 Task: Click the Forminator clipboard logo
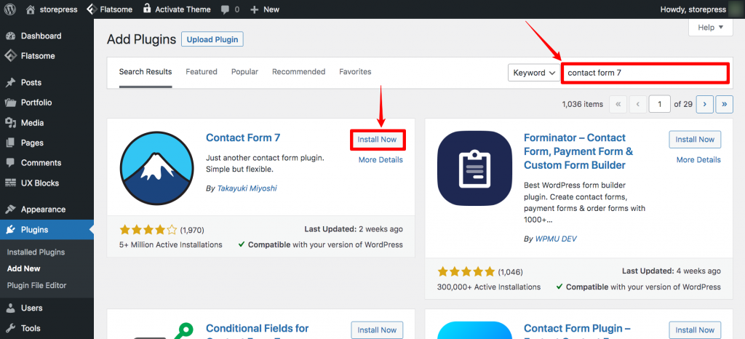474,168
